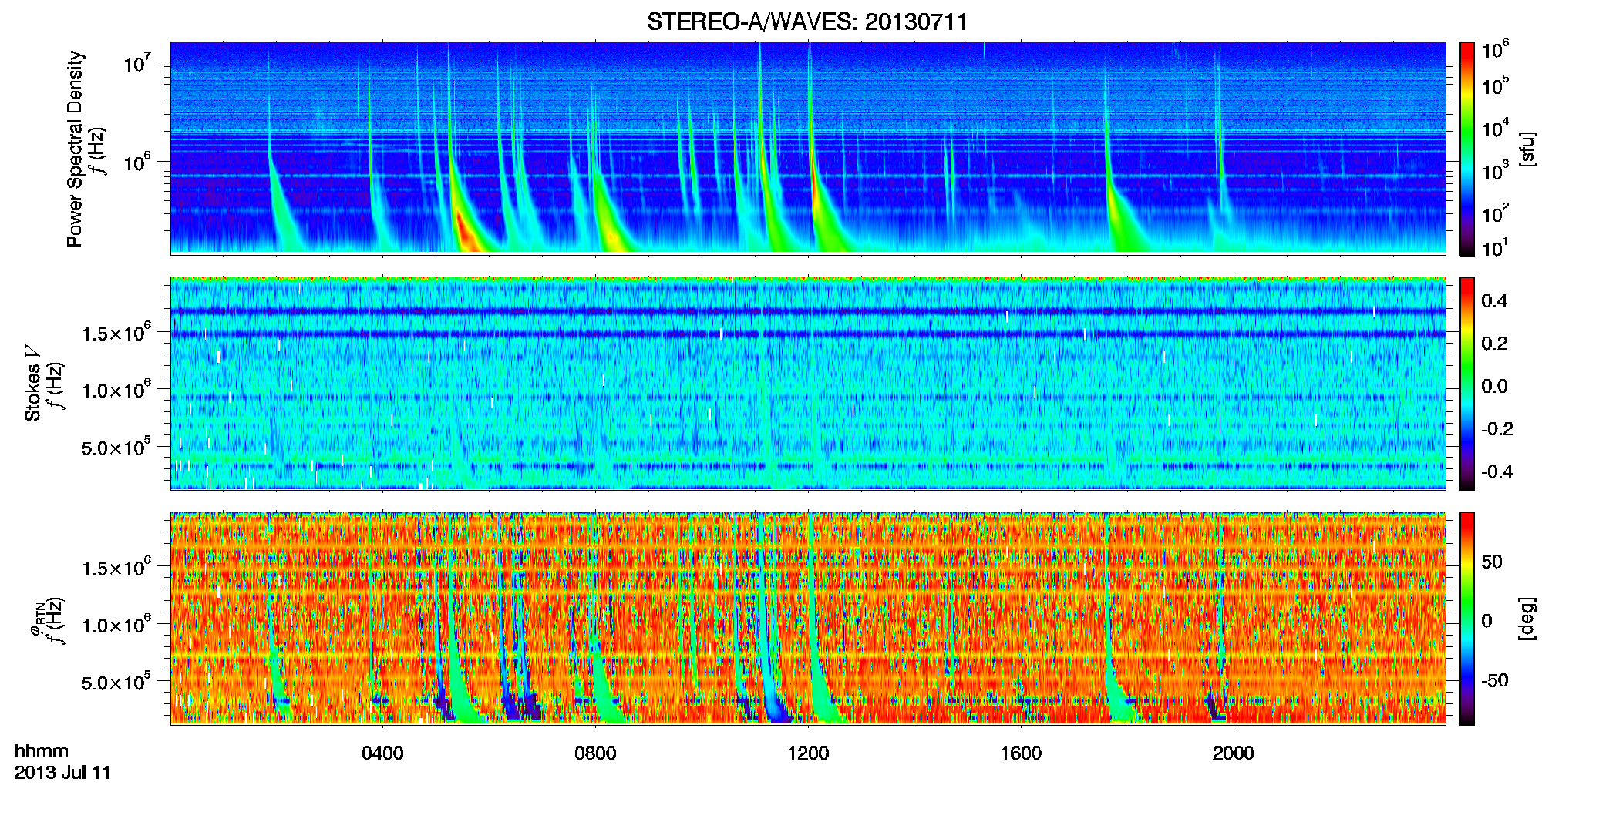This screenshot has height=832, width=1616.
Task: Click the 1200 time tick label
Action: 808,753
